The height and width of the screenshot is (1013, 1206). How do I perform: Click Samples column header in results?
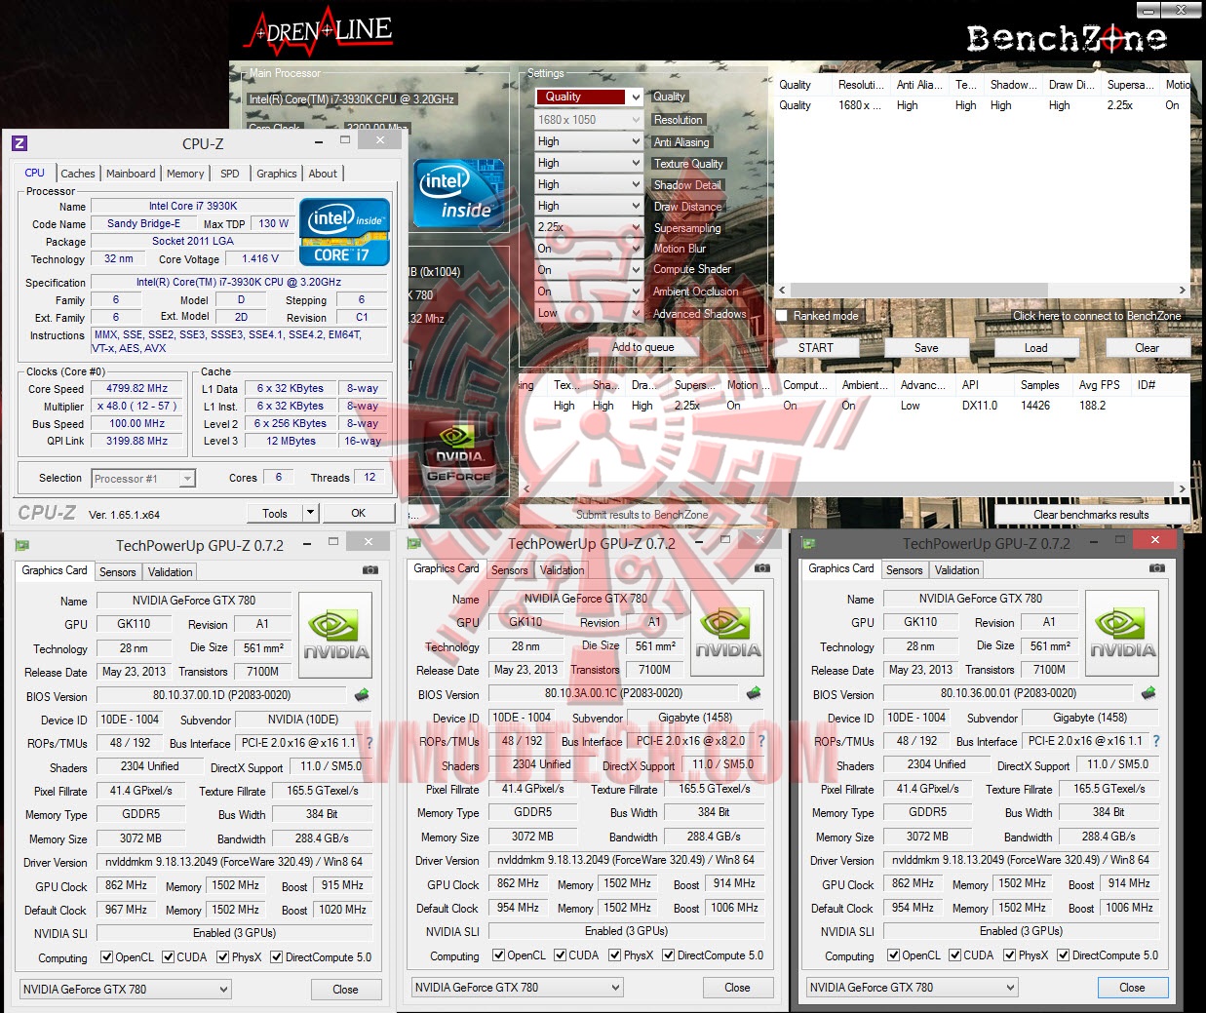coord(1039,385)
